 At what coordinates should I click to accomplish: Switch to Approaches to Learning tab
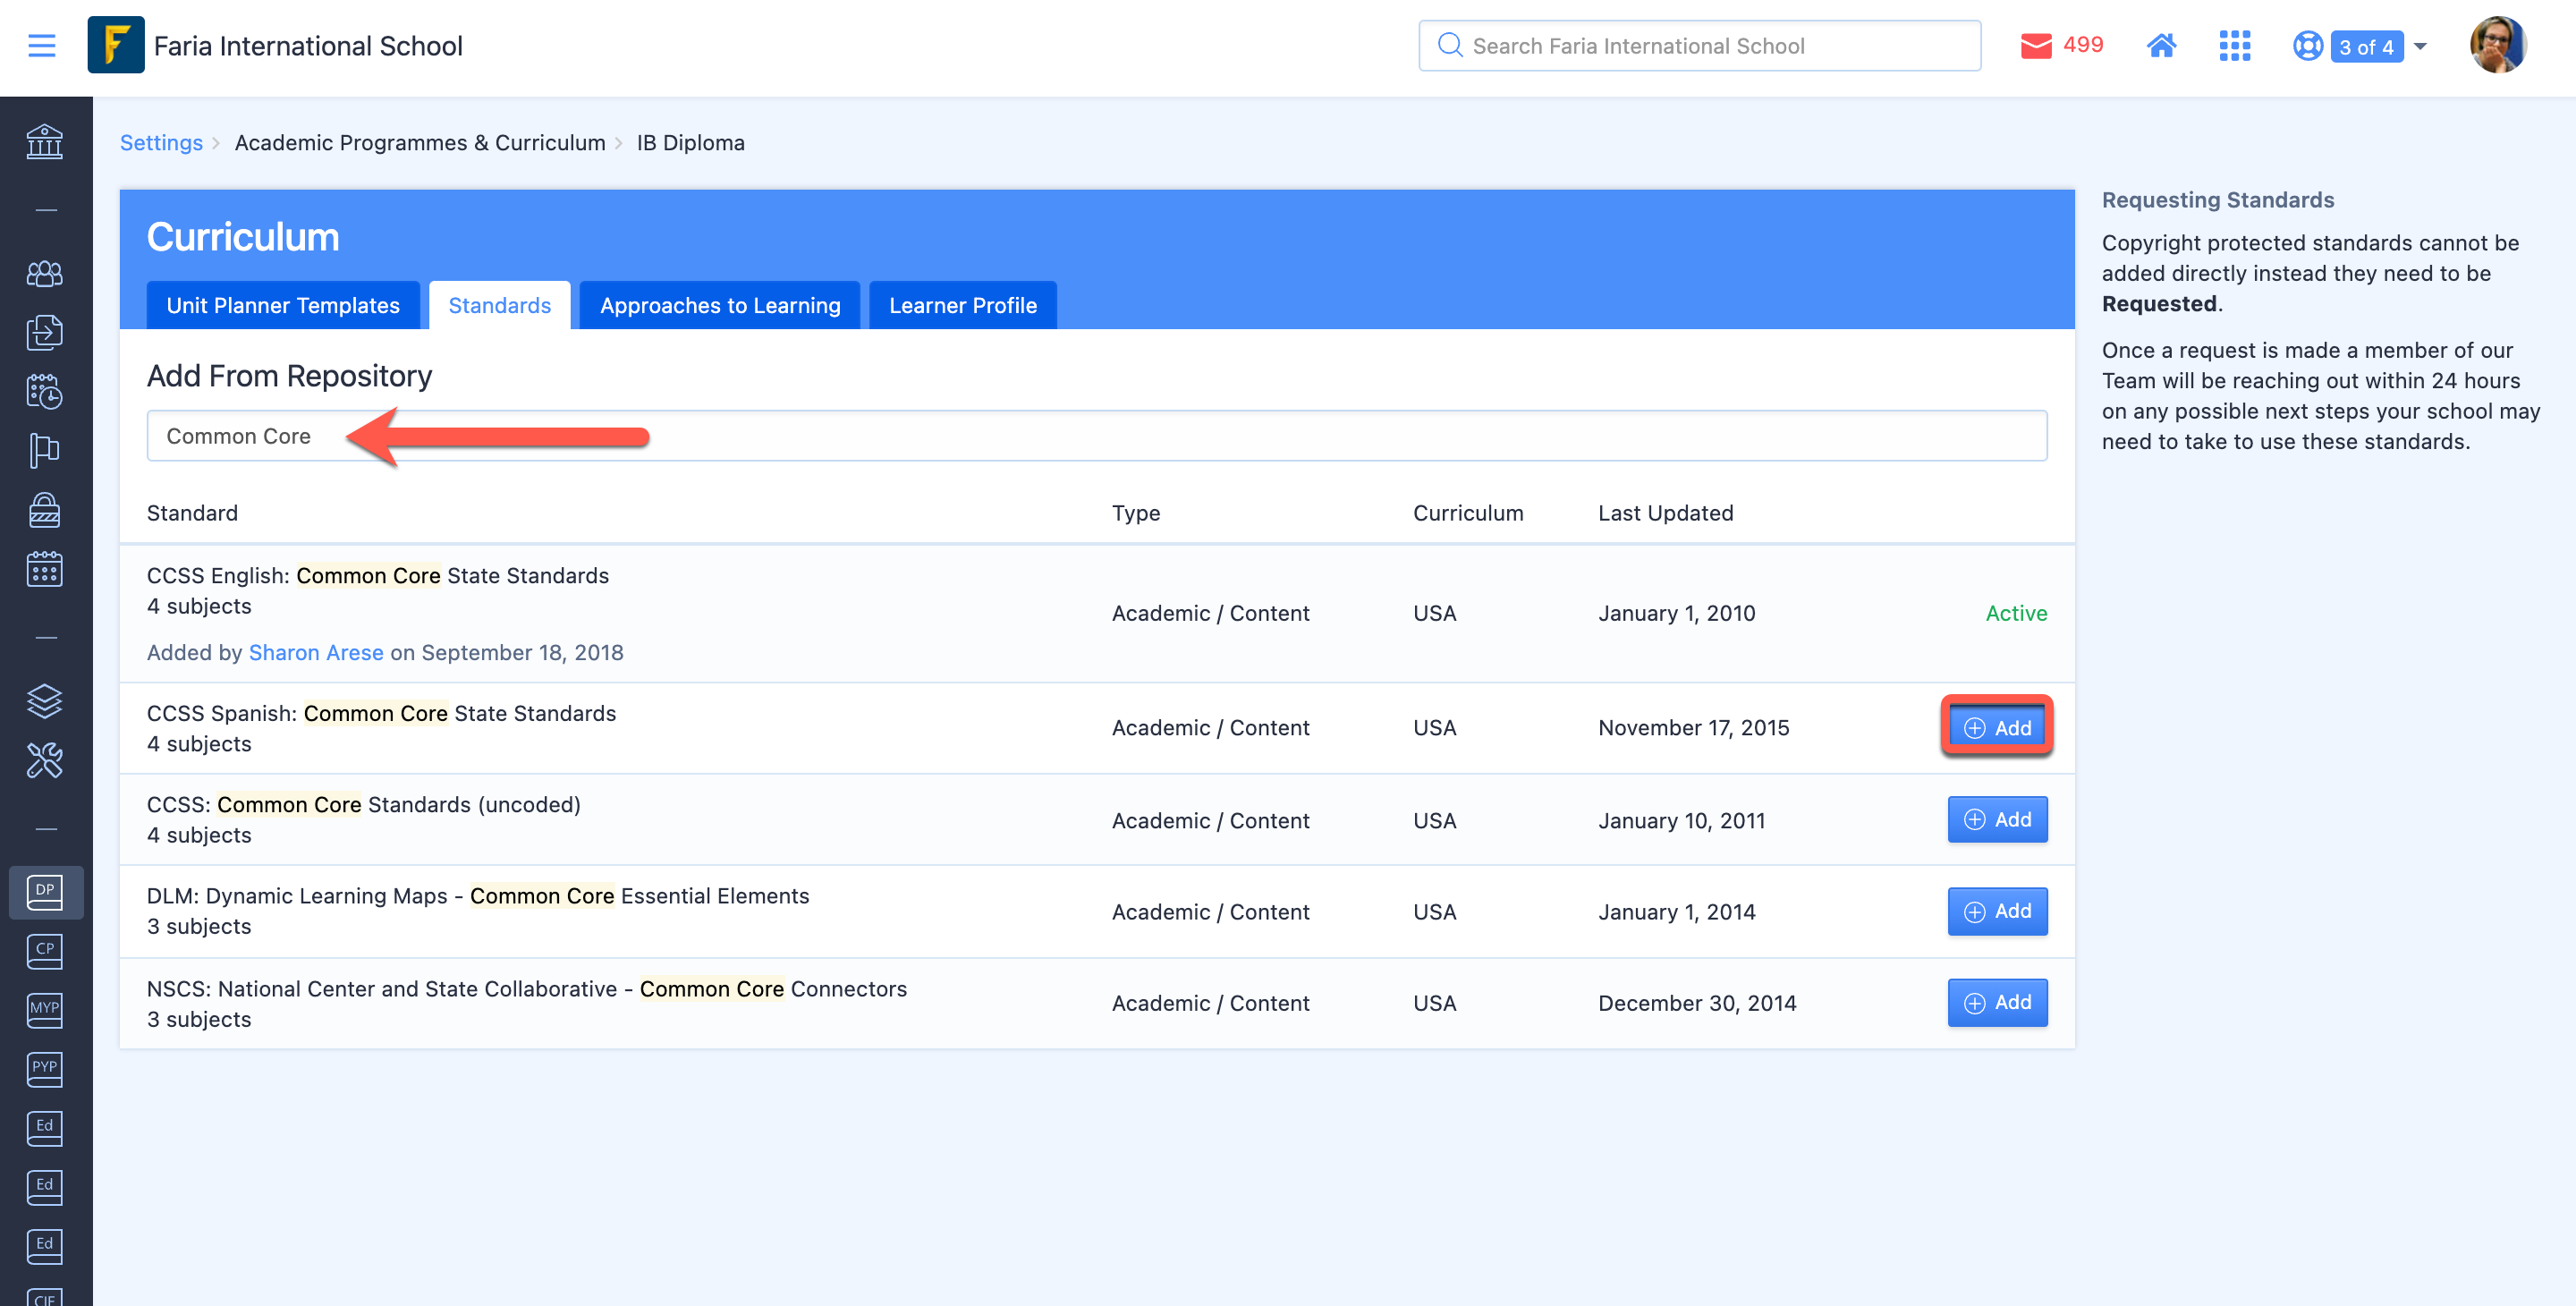720,305
